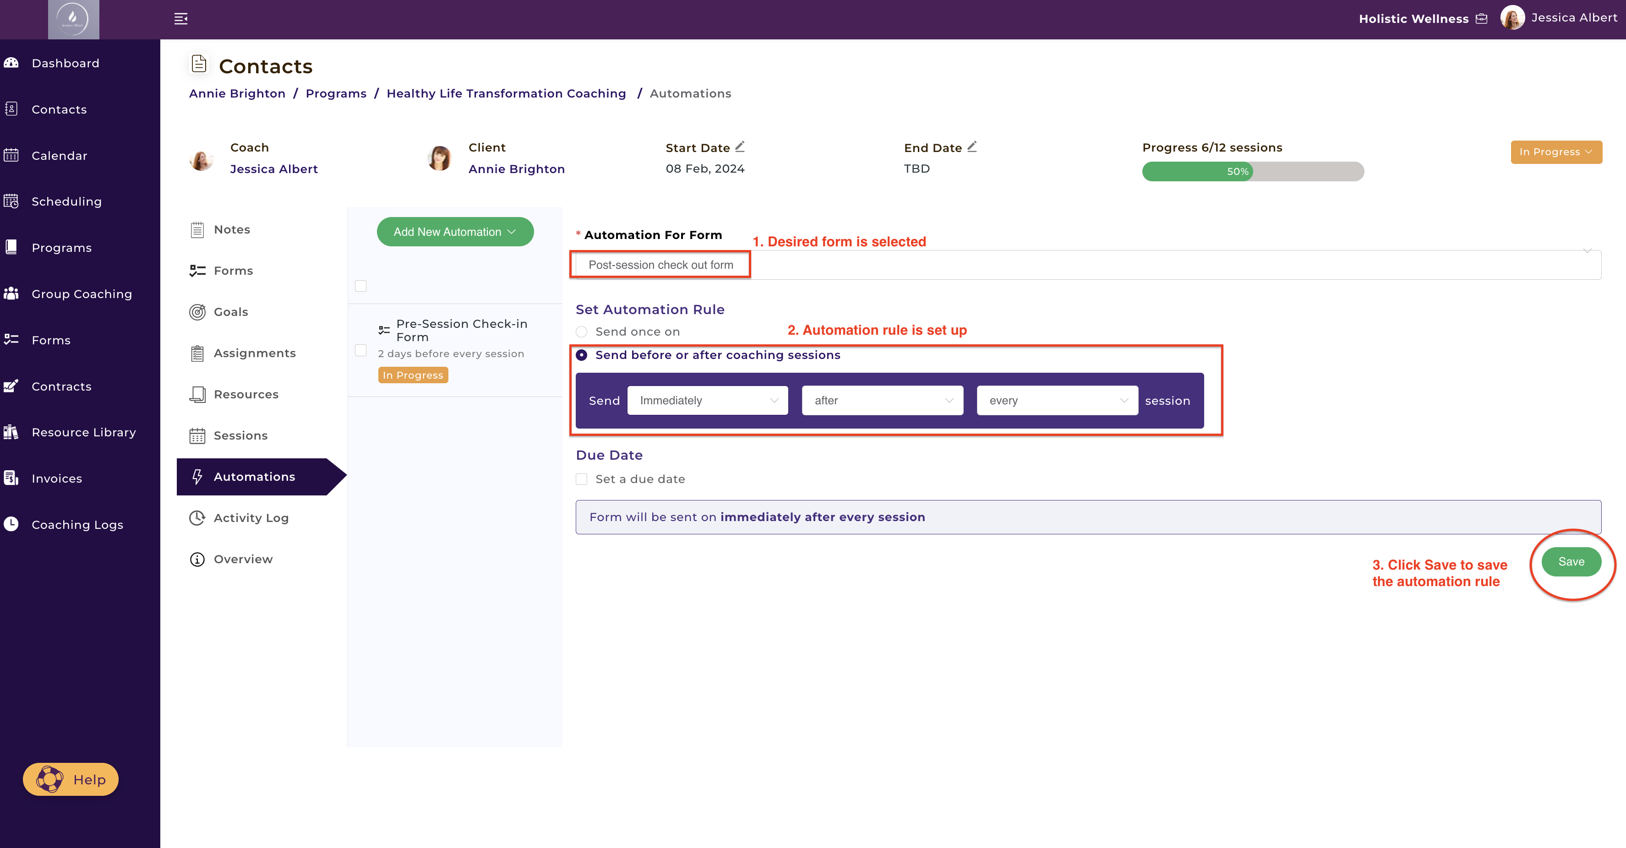Open Scheduling in the main sidebar
The image size is (1626, 848).
66,201
